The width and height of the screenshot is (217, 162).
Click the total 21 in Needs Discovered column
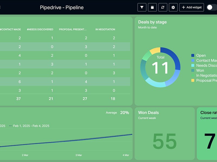point(51,99)
